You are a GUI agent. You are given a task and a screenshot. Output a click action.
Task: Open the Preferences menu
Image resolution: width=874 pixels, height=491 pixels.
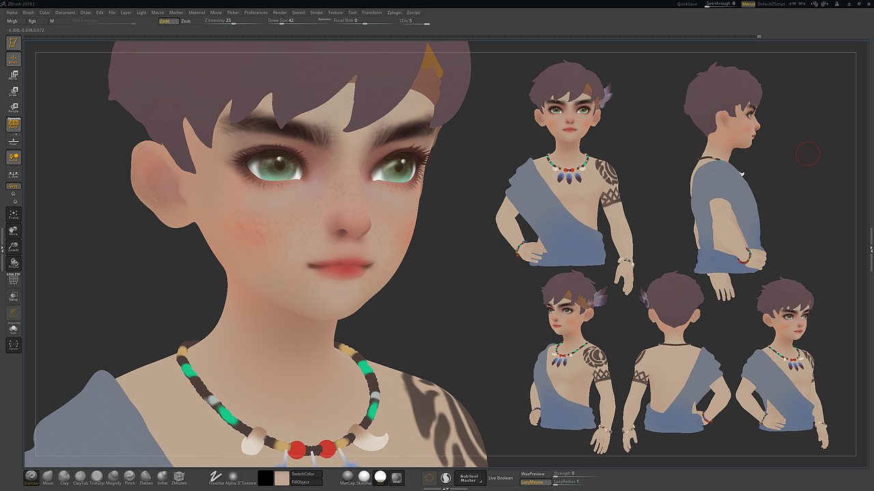pyautogui.click(x=255, y=12)
